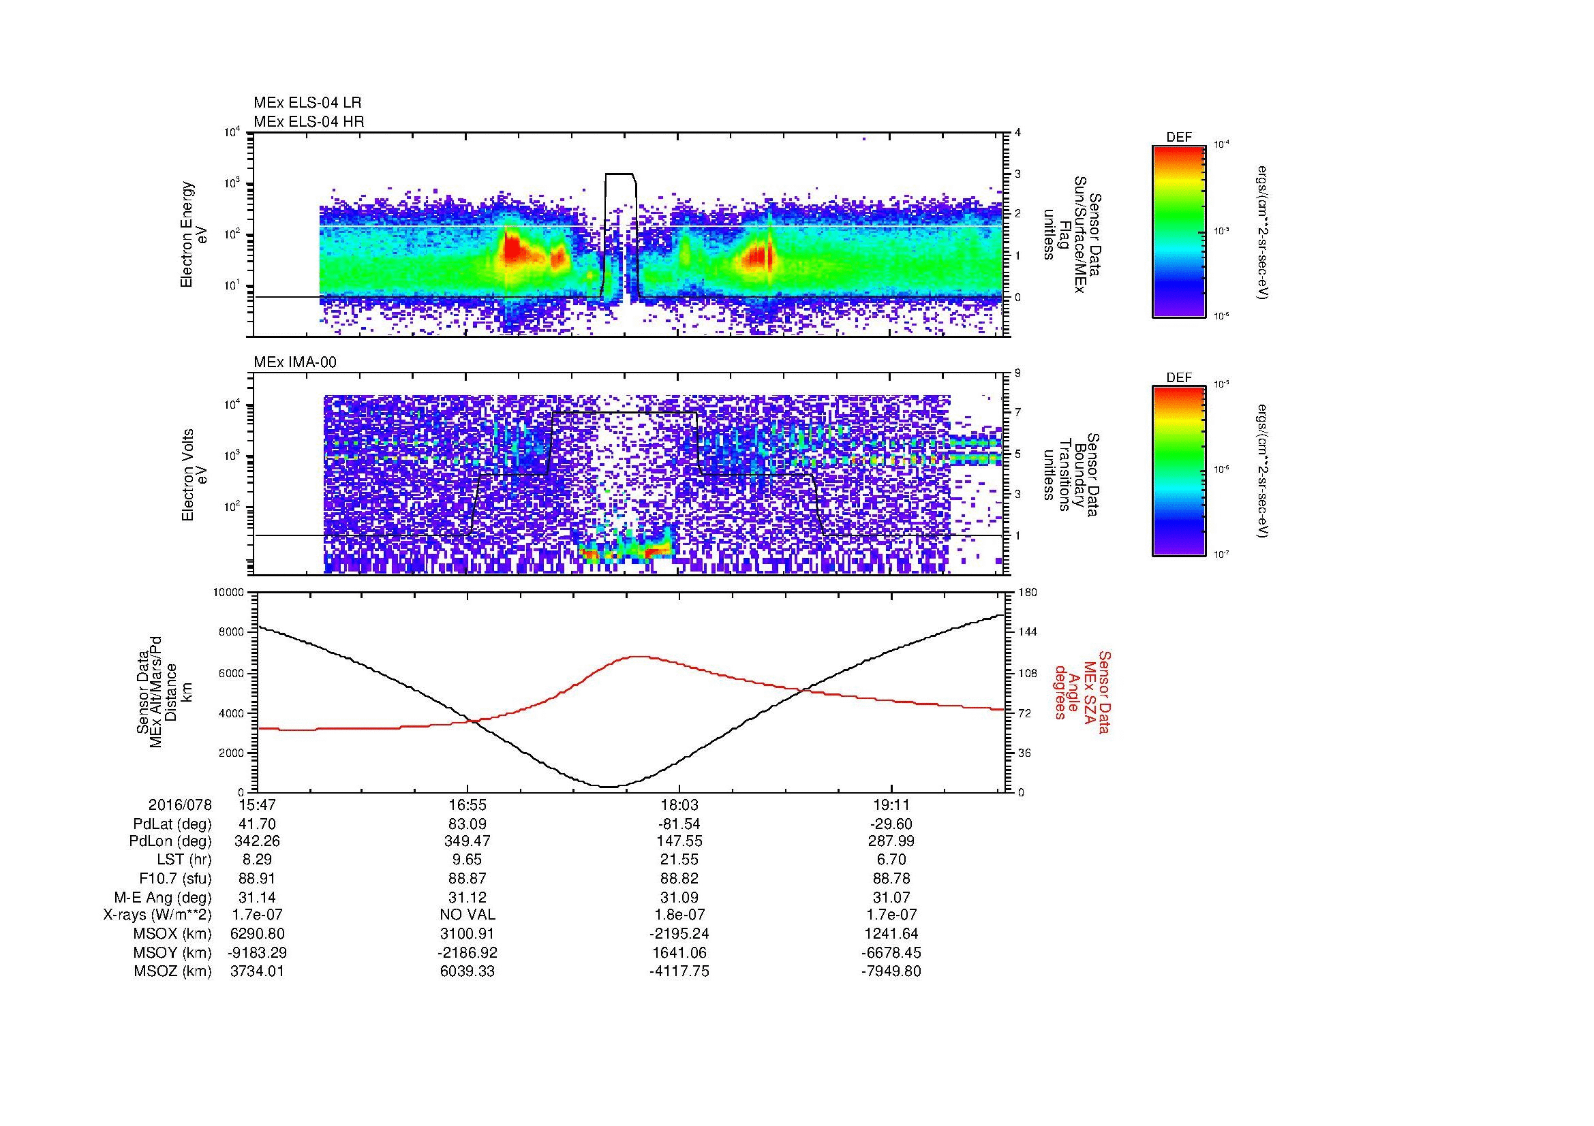Click the 'MSOY (km)' row label
1594x1126 pixels.
[x=172, y=952]
